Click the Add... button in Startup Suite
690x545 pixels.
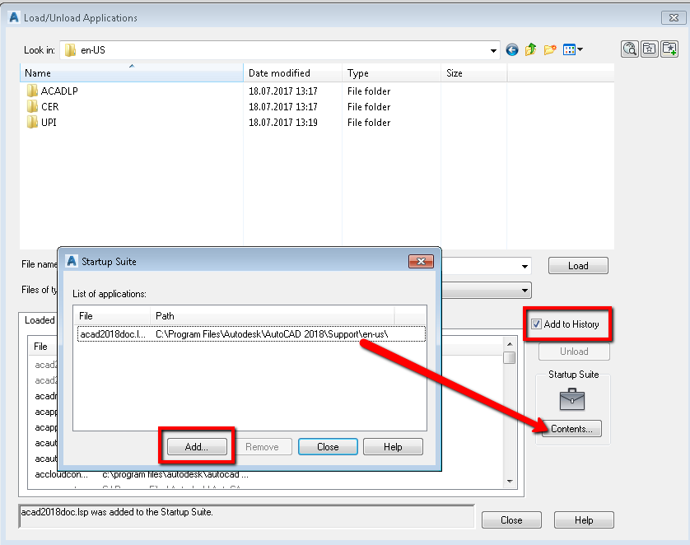pyautogui.click(x=197, y=447)
